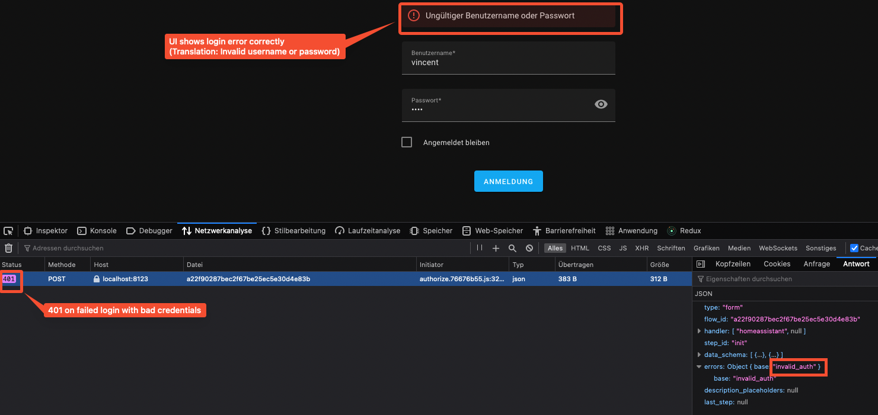
Task: Collapse the errors JSON node
Action: 700,367
